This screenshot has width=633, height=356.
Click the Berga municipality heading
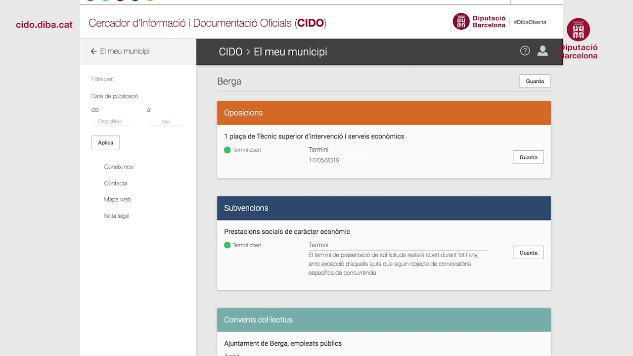[x=229, y=82]
